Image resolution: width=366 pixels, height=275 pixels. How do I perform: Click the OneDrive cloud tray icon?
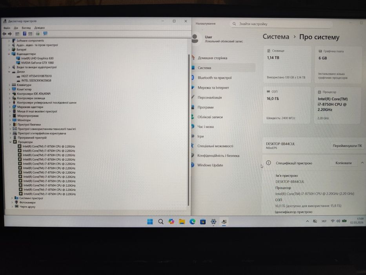click(315, 221)
